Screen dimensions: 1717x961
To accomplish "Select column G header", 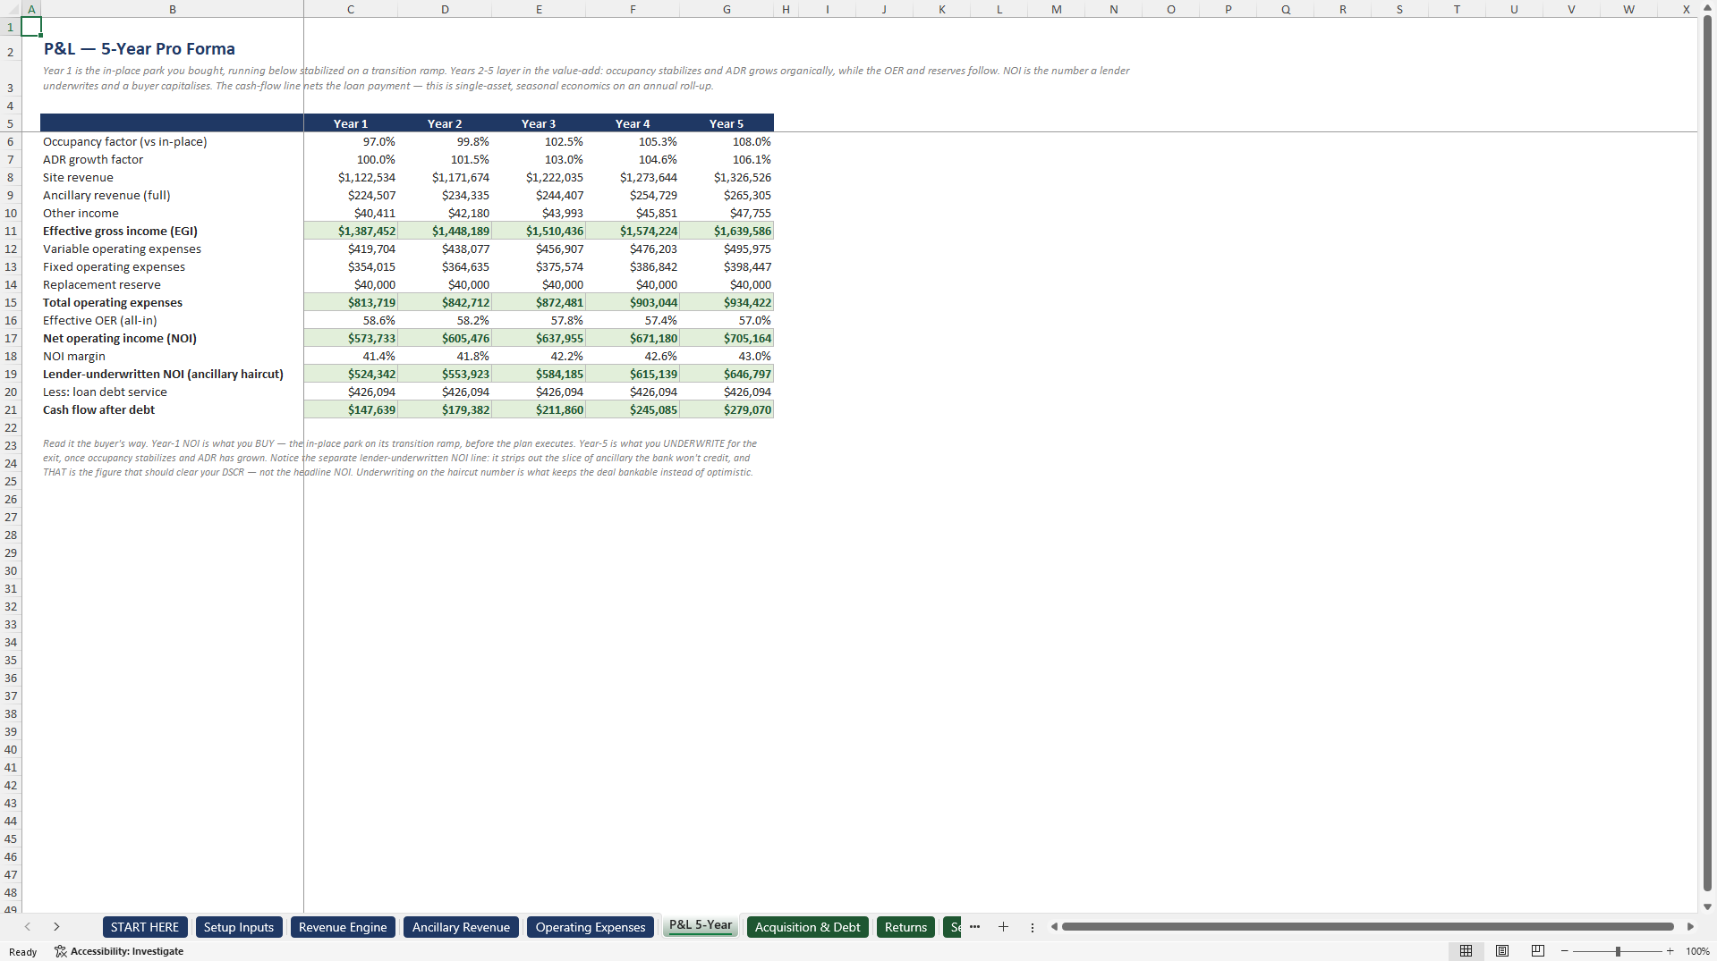I will (x=727, y=9).
